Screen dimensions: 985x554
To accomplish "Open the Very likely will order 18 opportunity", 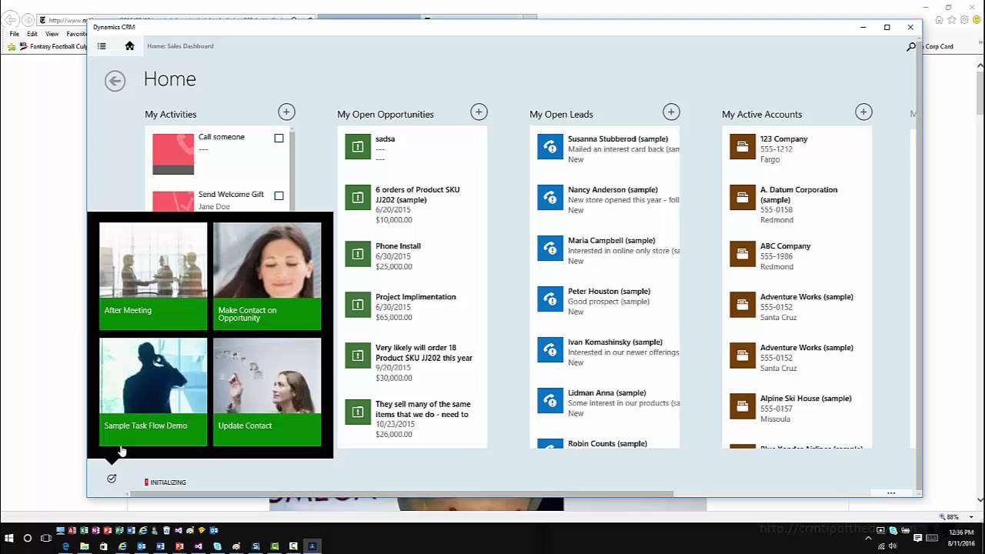I will coord(412,362).
